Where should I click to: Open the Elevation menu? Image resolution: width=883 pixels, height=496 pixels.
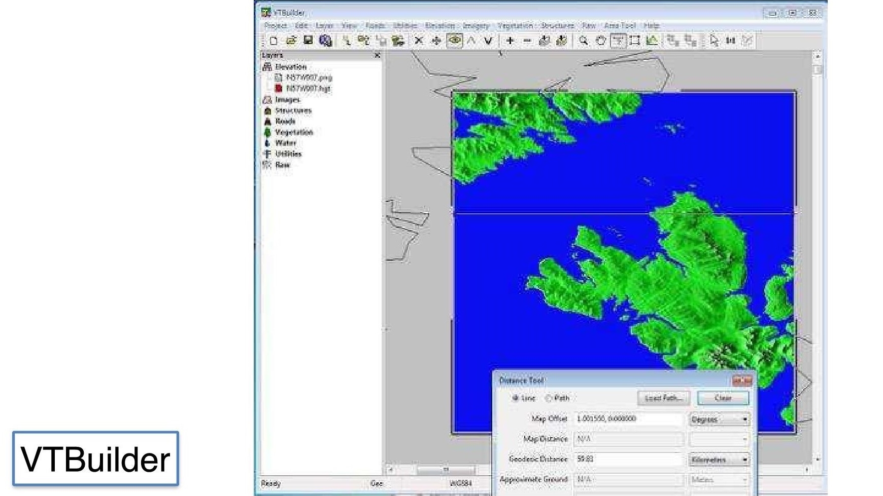(x=439, y=25)
